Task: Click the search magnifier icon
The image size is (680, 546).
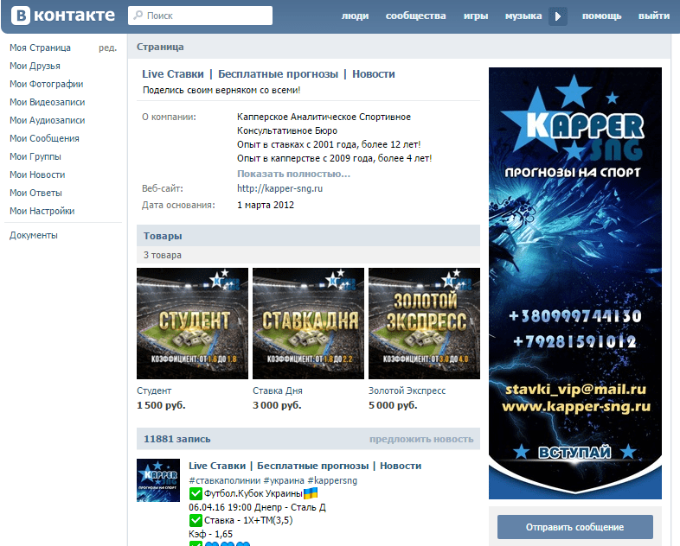Action: [138, 16]
